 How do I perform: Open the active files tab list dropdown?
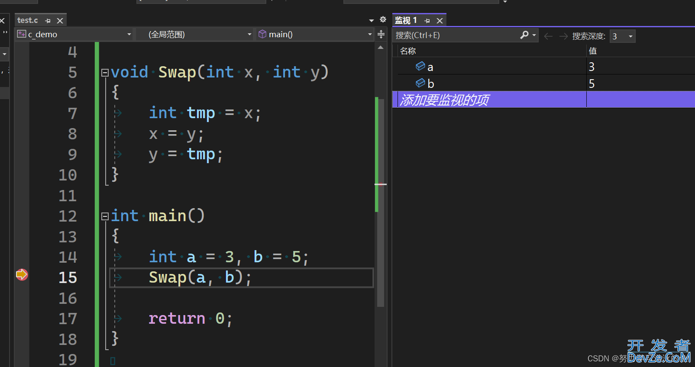[x=371, y=20]
